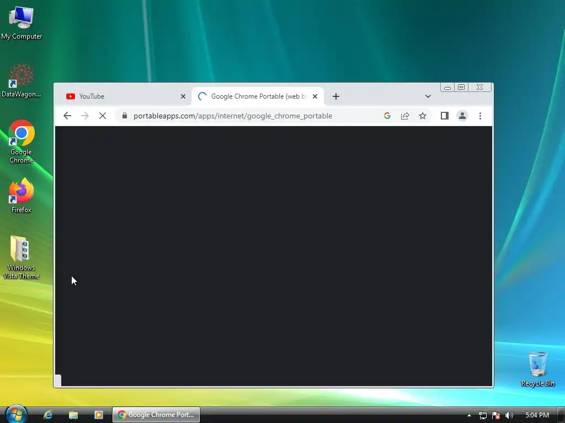Expand the tab search dropdown
This screenshot has width=565, height=423.
(428, 96)
